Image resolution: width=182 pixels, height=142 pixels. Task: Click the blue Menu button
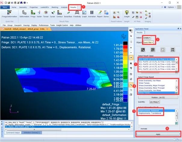pyautogui.click(x=5, y=7)
